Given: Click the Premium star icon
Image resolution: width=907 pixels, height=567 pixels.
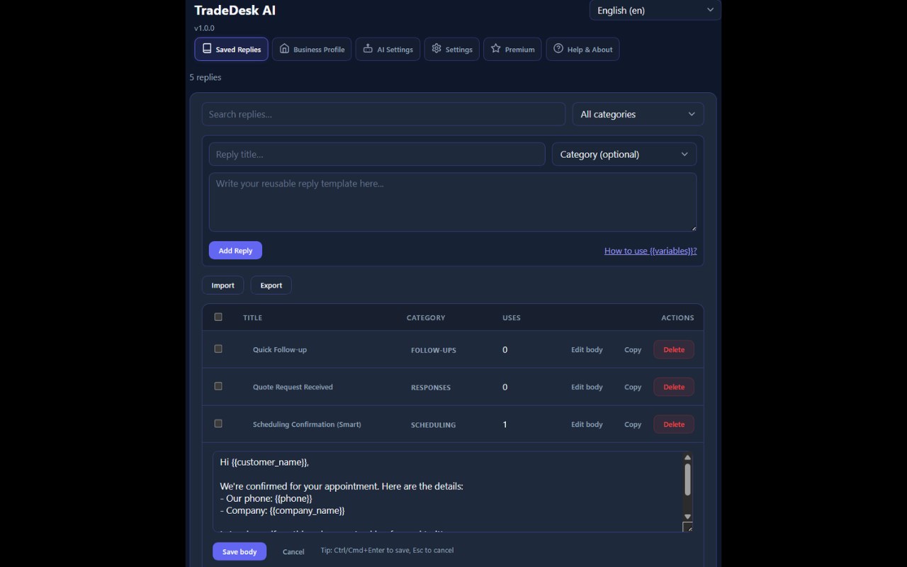Looking at the screenshot, I should tap(496, 49).
